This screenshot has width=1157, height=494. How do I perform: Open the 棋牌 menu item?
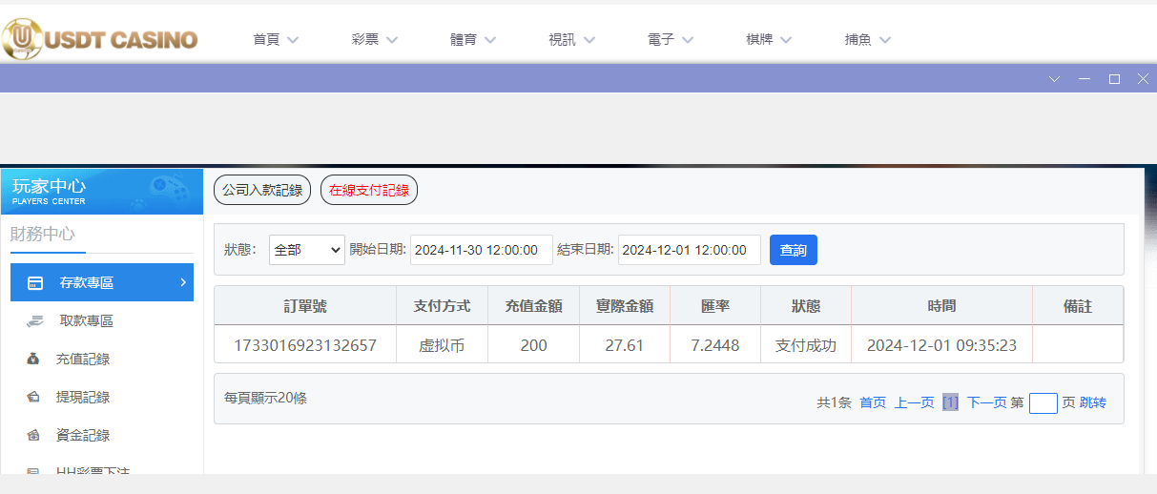point(769,40)
